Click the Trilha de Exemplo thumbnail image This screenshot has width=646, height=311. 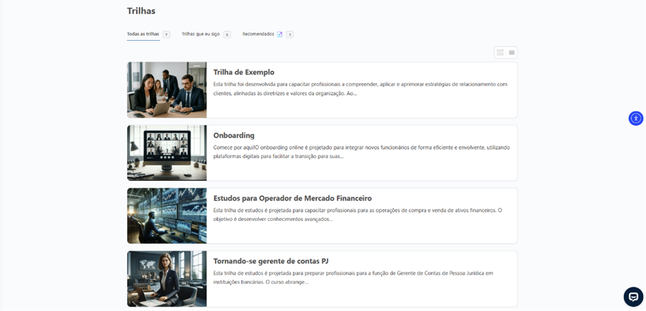(166, 90)
